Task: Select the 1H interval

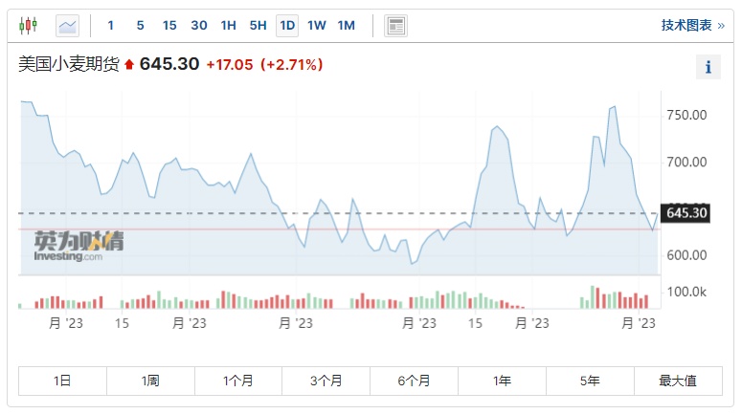Action: pos(228,25)
